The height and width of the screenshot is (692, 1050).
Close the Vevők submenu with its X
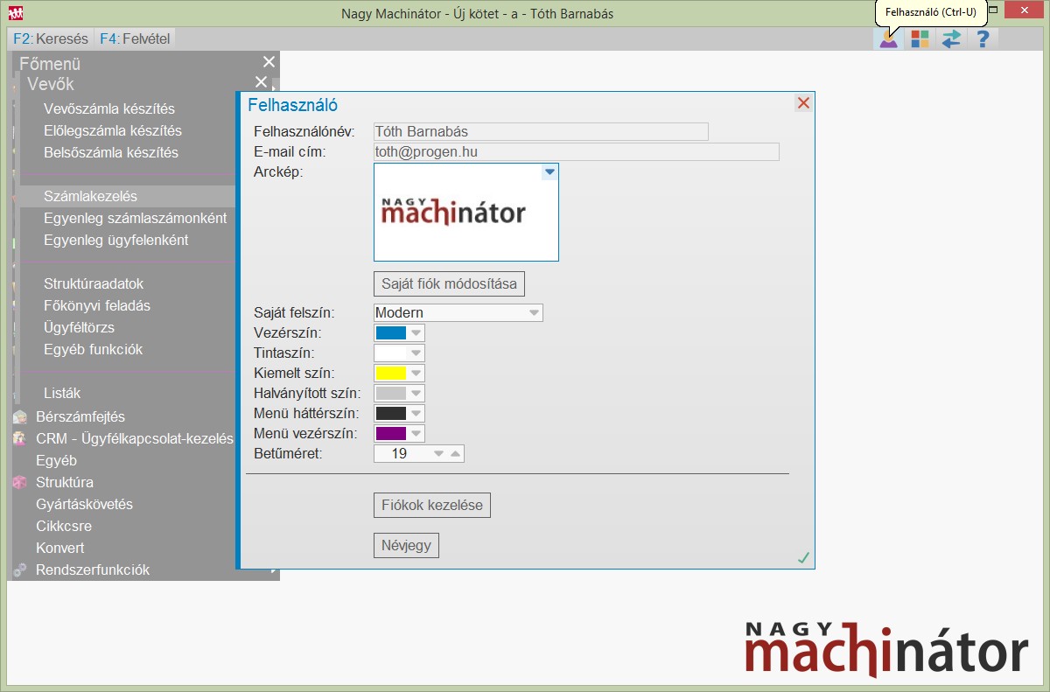pyautogui.click(x=261, y=82)
